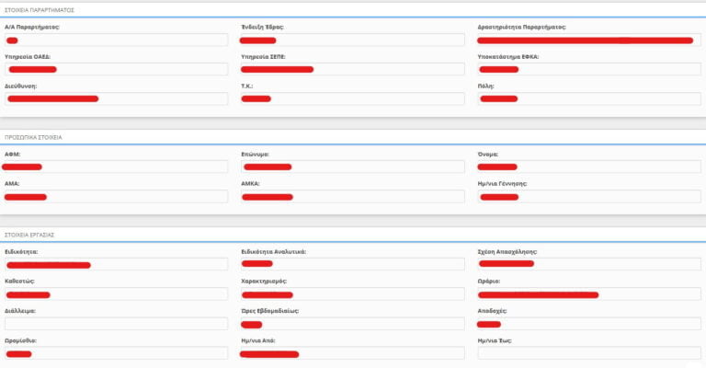
Task: Focus the Ημ/νια Γέννησης birth date field
Action: (588, 197)
